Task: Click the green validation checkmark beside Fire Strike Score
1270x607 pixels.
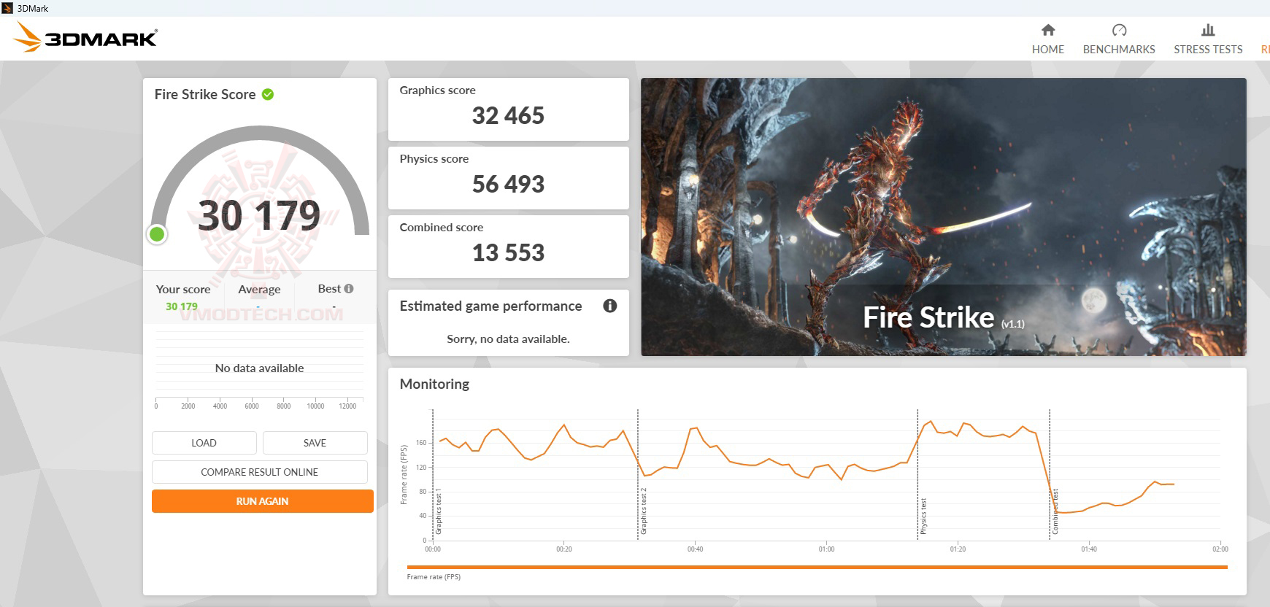Action: click(268, 94)
